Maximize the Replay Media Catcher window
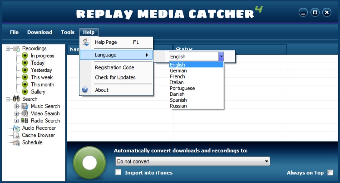This screenshot has width=340, height=183. (315, 13)
